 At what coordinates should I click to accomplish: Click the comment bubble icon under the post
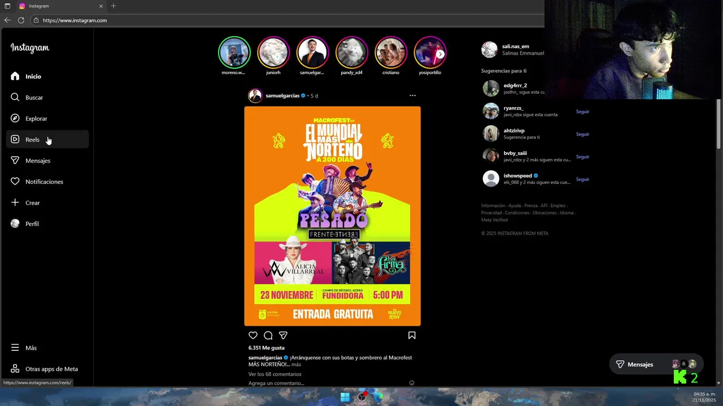268,336
